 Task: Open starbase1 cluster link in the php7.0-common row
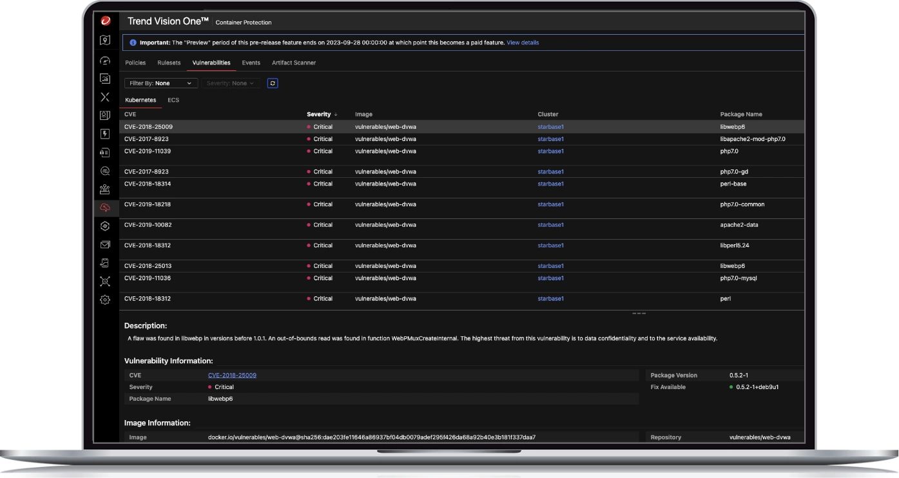coord(551,204)
